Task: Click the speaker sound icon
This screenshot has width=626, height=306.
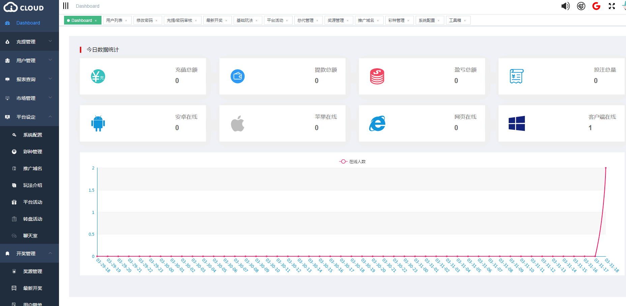Action: pos(565,6)
